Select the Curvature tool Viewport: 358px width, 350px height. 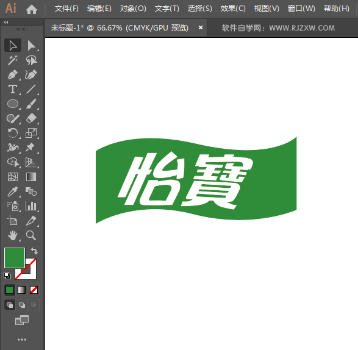click(x=31, y=74)
